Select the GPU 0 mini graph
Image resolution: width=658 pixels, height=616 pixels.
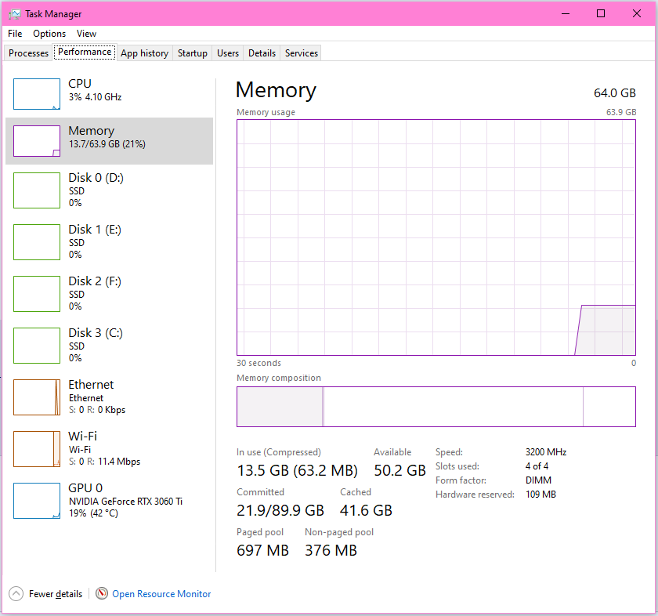tap(37, 501)
